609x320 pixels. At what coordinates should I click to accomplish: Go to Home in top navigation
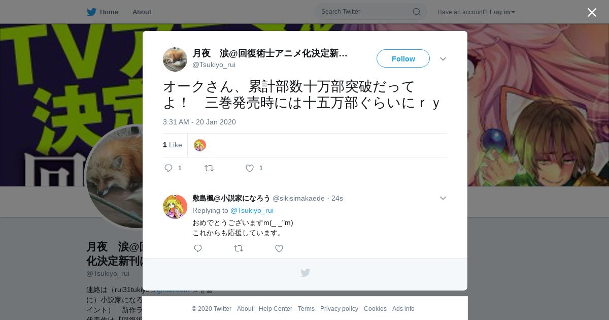point(109,12)
